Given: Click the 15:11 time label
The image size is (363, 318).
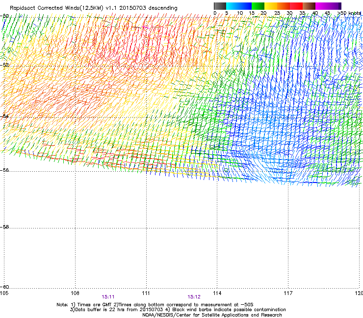Looking at the screenshot, I should coord(108,297).
